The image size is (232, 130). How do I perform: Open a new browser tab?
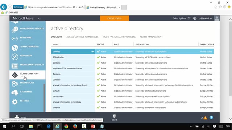coord(124,7)
